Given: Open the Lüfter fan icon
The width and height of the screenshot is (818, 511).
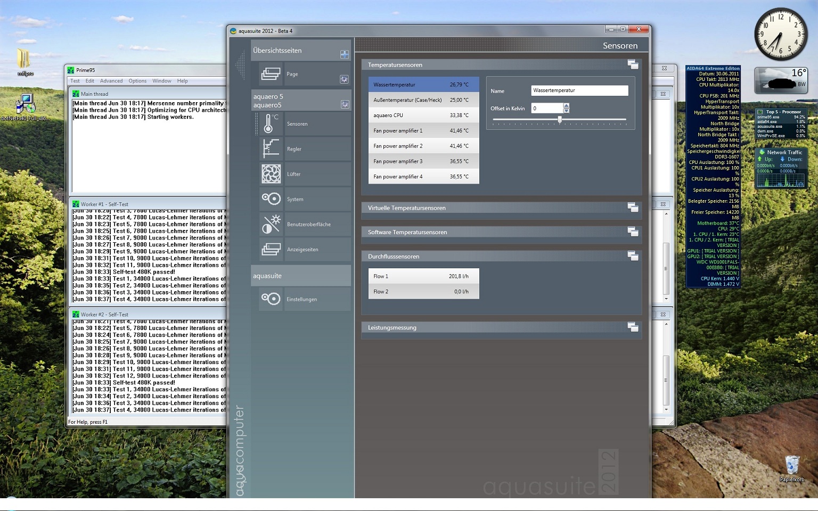Looking at the screenshot, I should tap(271, 174).
